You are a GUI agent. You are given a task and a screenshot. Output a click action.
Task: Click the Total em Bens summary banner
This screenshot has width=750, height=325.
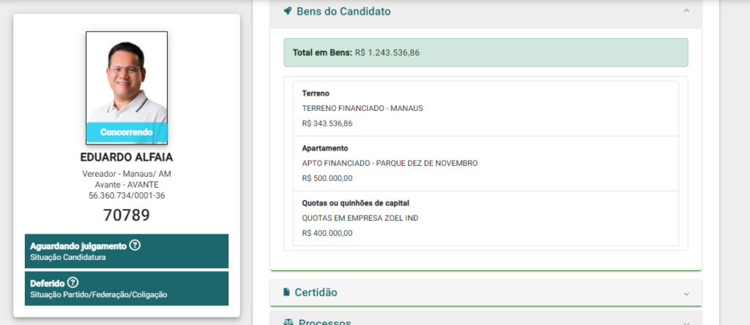point(486,53)
